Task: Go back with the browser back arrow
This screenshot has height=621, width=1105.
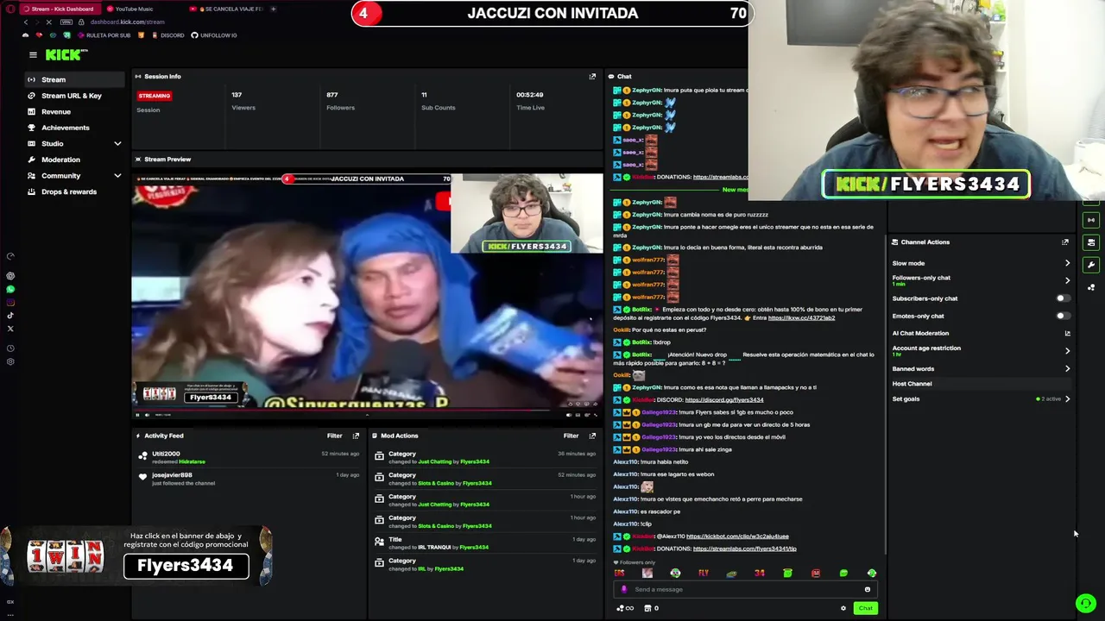Action: [x=25, y=22]
